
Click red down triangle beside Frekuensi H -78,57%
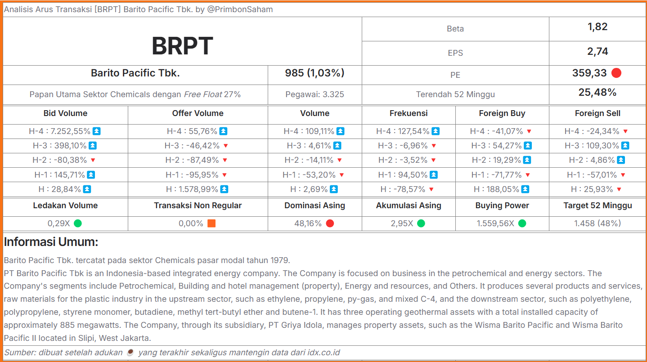pos(431,189)
